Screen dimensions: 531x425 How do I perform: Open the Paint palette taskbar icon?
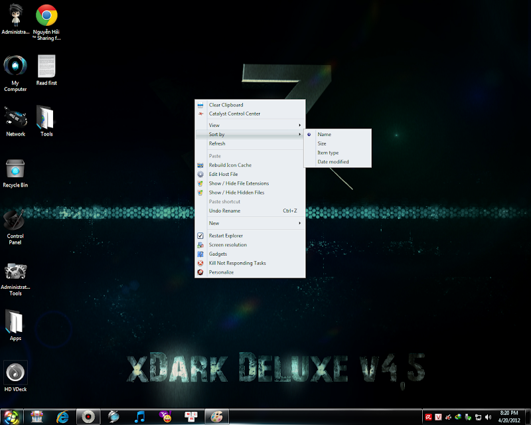[x=217, y=417]
